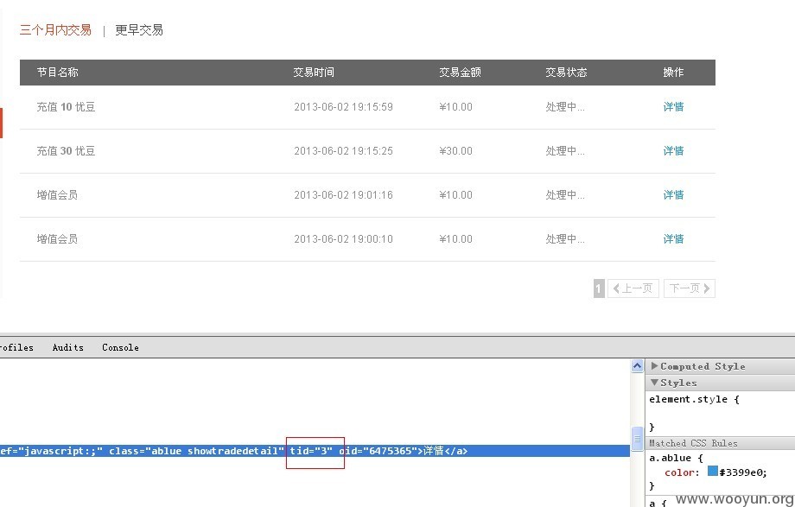
Task: Open the Profiles devtools tab
Action: pos(16,347)
